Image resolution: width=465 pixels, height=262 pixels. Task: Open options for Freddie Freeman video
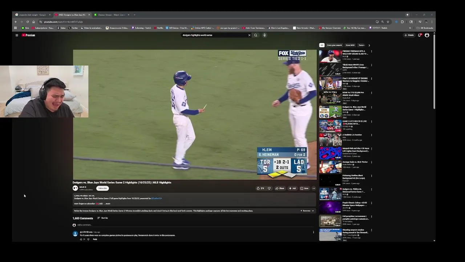(x=371, y=52)
